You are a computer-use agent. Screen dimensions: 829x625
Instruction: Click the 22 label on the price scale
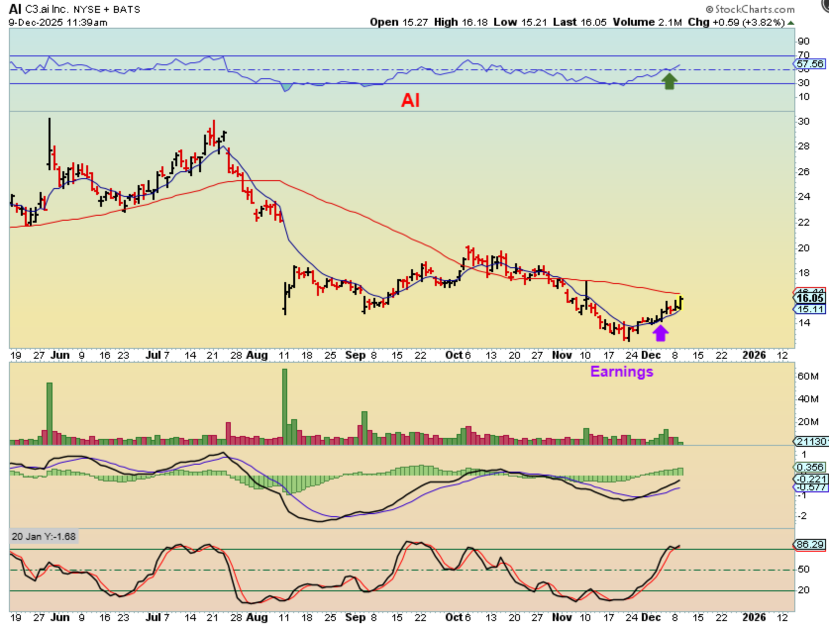click(x=804, y=222)
